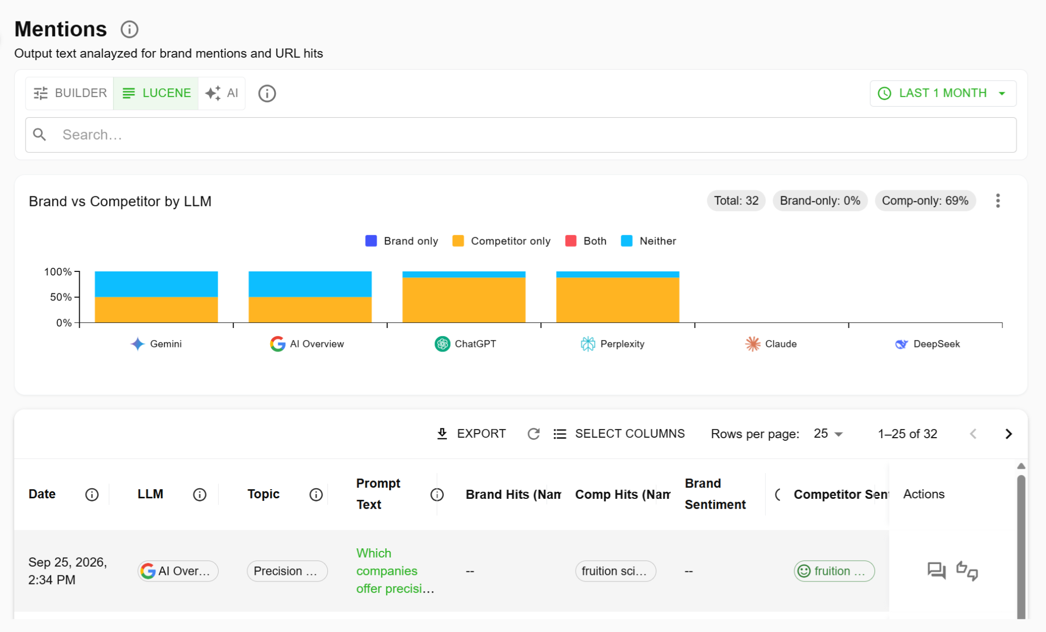Image resolution: width=1046 pixels, height=632 pixels.
Task: Sort by the Date column header
Action: (x=42, y=494)
